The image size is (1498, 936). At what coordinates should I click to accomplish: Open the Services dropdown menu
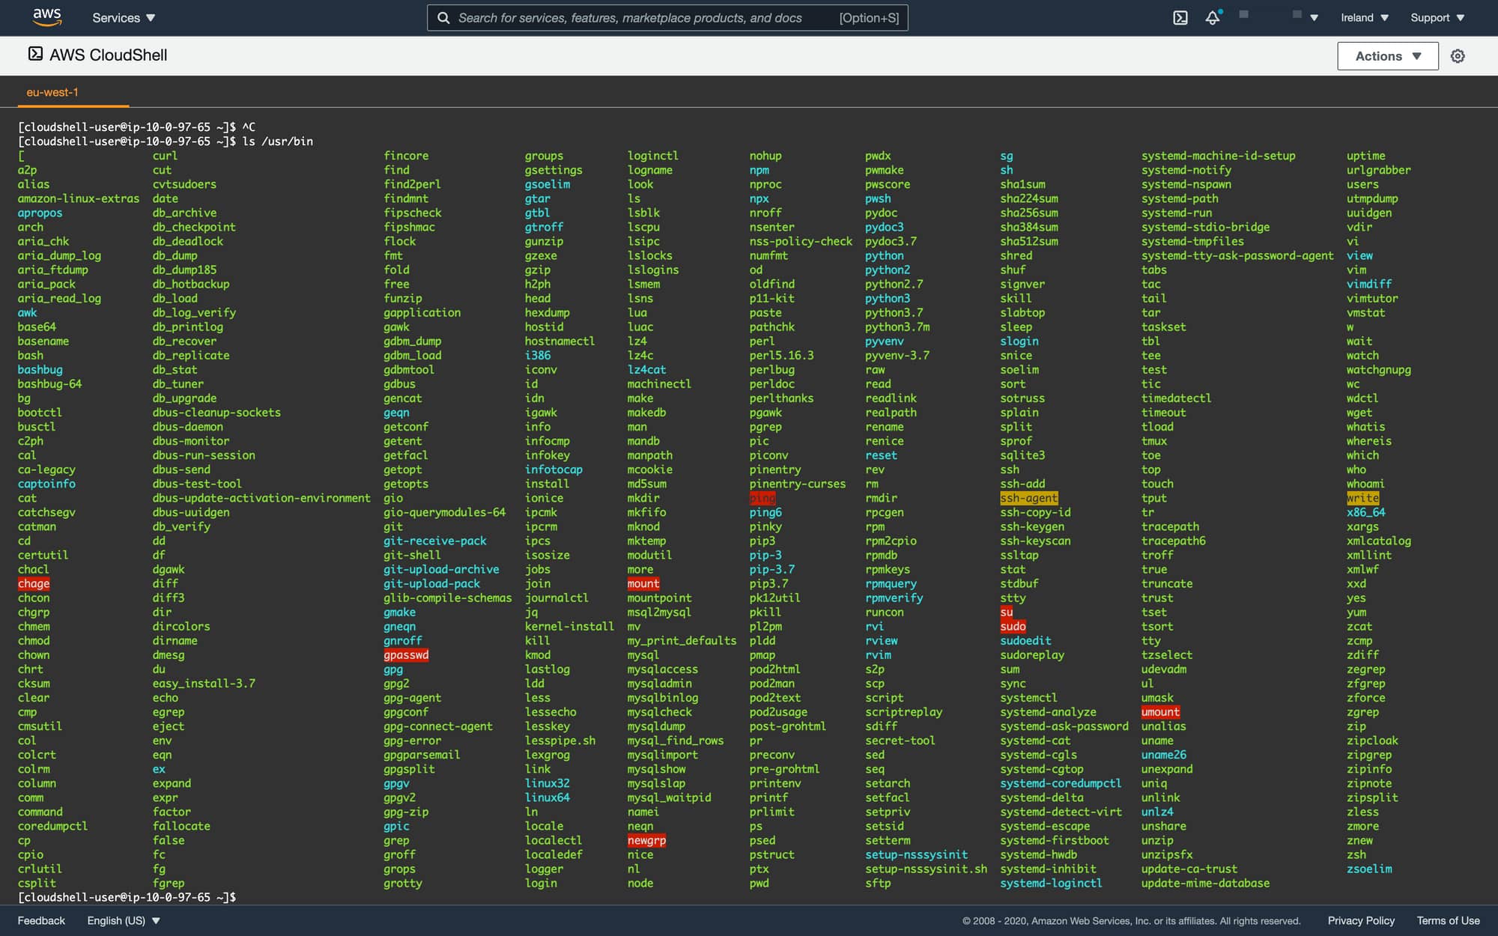click(x=124, y=18)
